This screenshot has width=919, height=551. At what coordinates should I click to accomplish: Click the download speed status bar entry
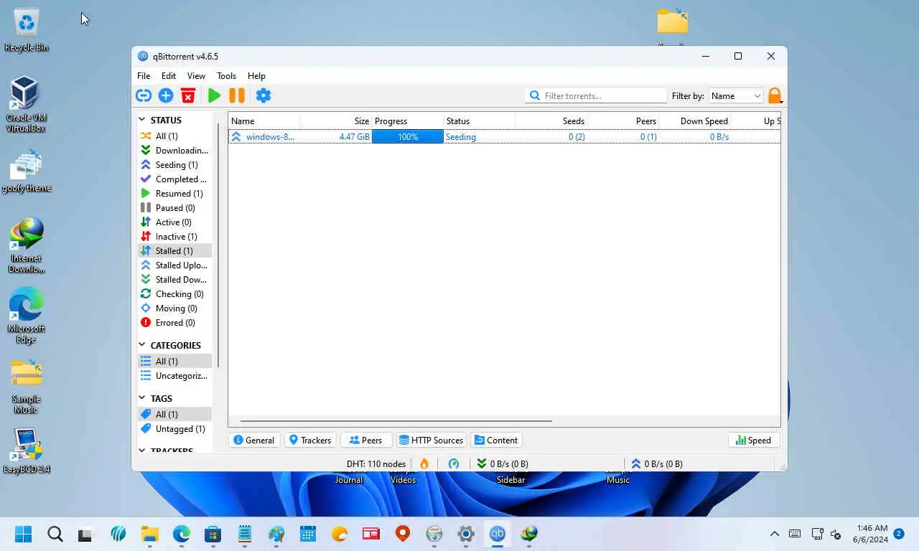[503, 463]
